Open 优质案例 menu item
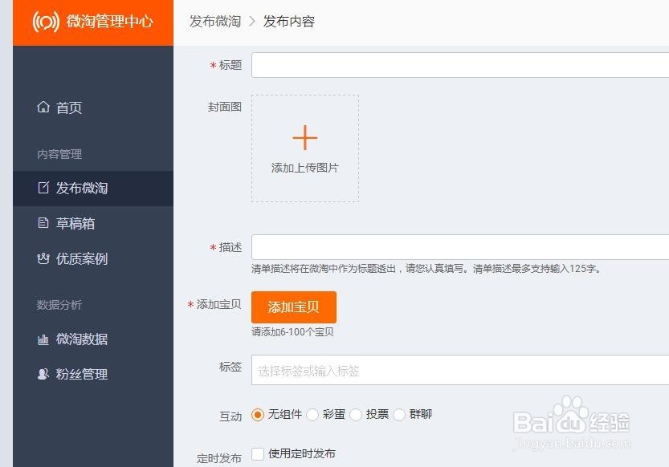The height and width of the screenshot is (467, 669). tap(93, 258)
